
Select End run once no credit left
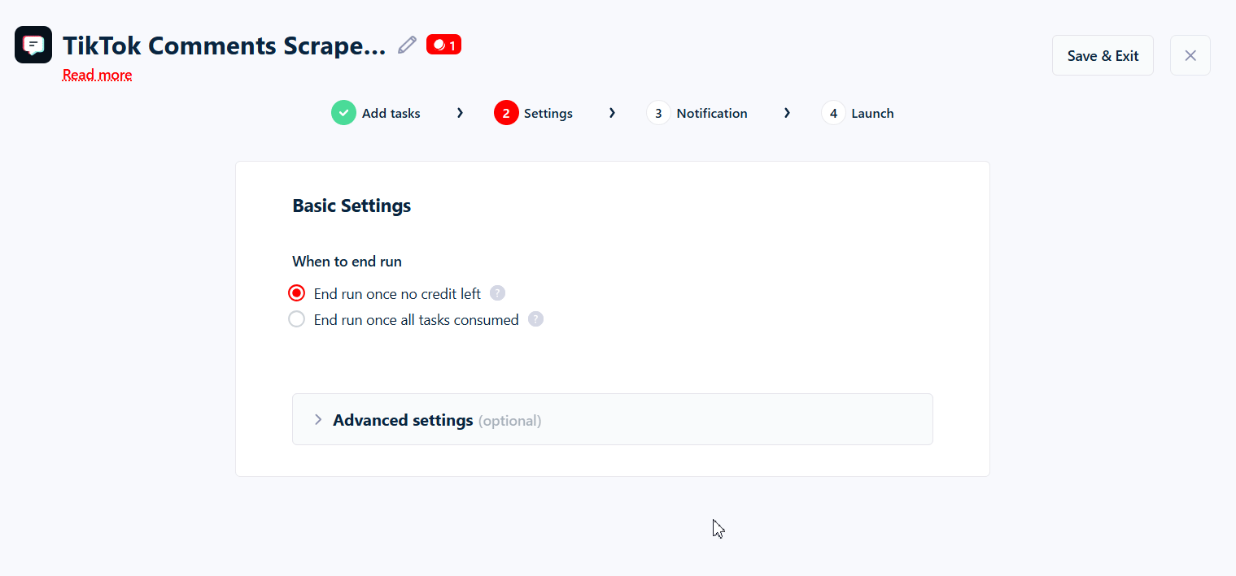[296, 292]
